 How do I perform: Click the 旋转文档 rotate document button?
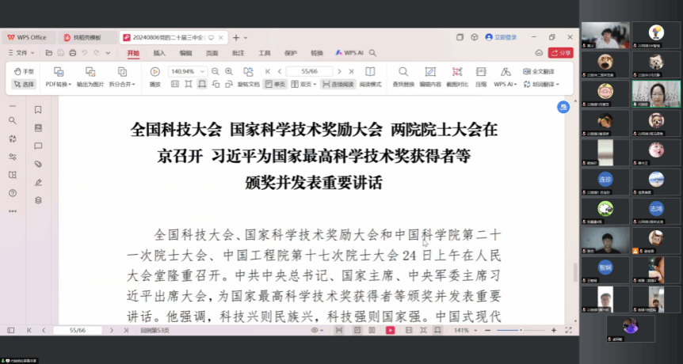point(248,84)
